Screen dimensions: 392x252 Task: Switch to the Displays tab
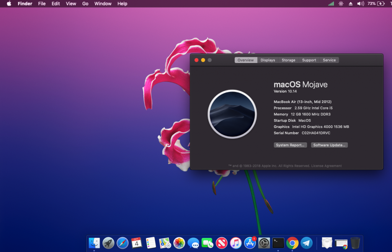(x=268, y=60)
